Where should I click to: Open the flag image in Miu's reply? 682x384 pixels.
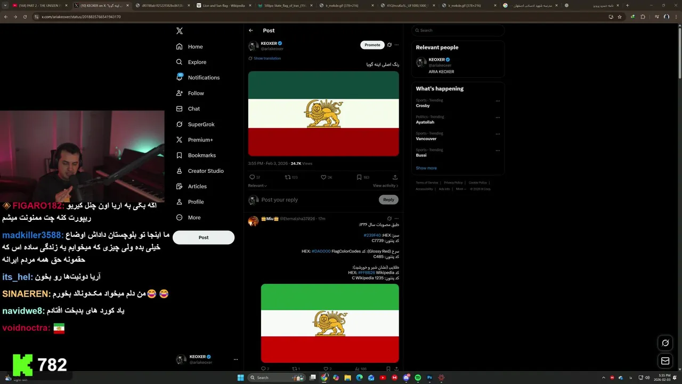pos(330,323)
